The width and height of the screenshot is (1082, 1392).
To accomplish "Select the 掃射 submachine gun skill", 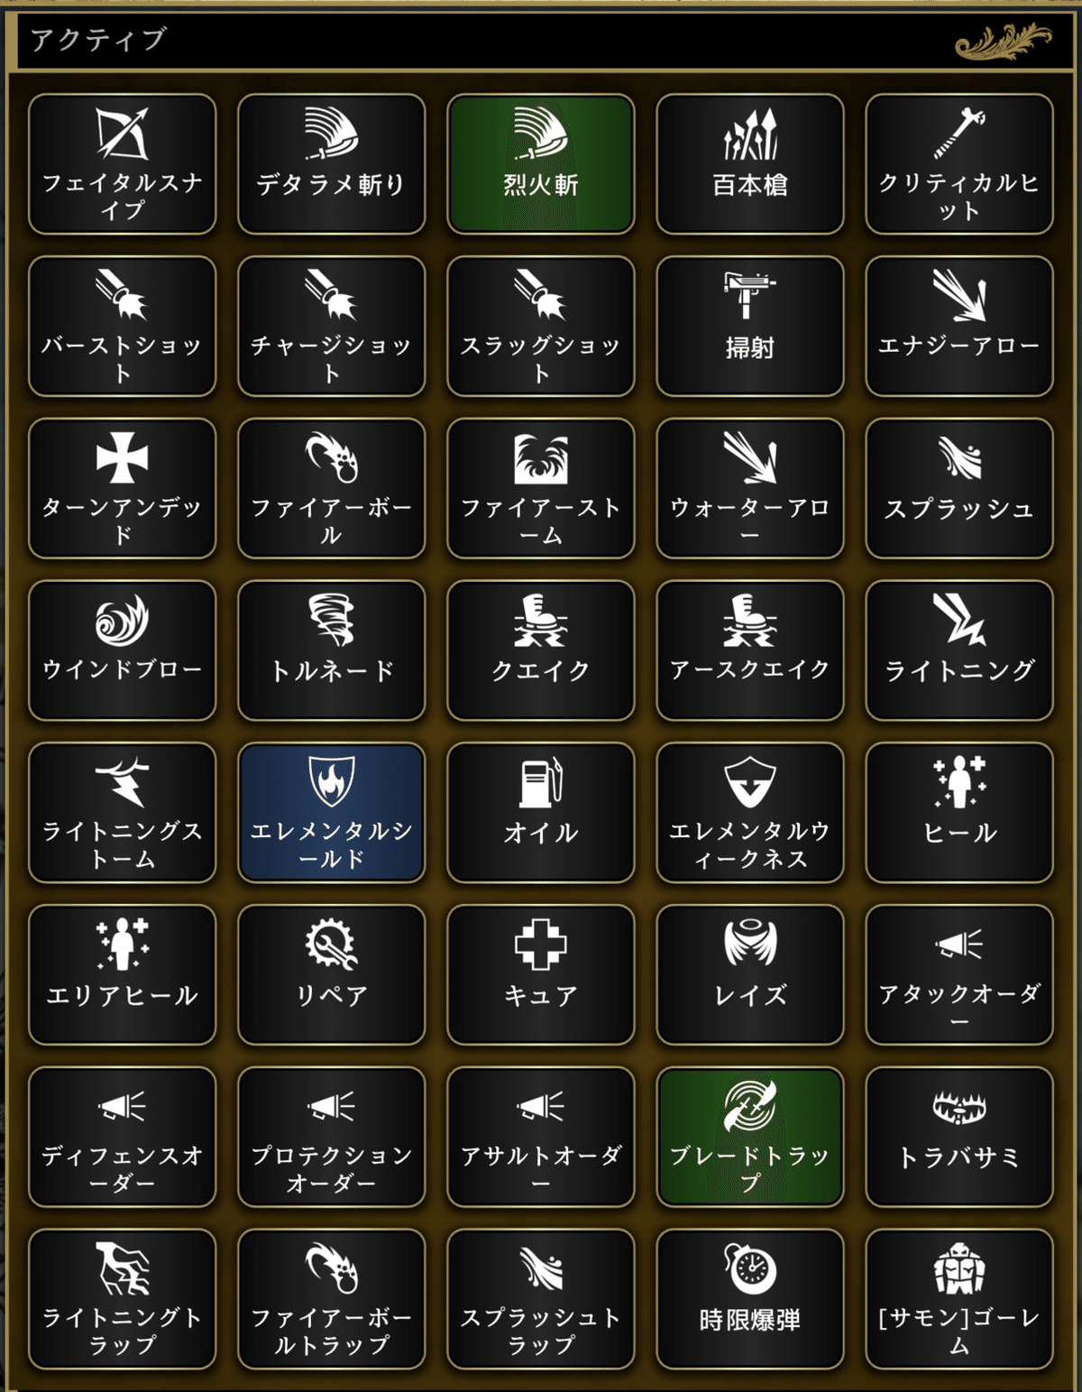I will [x=750, y=327].
